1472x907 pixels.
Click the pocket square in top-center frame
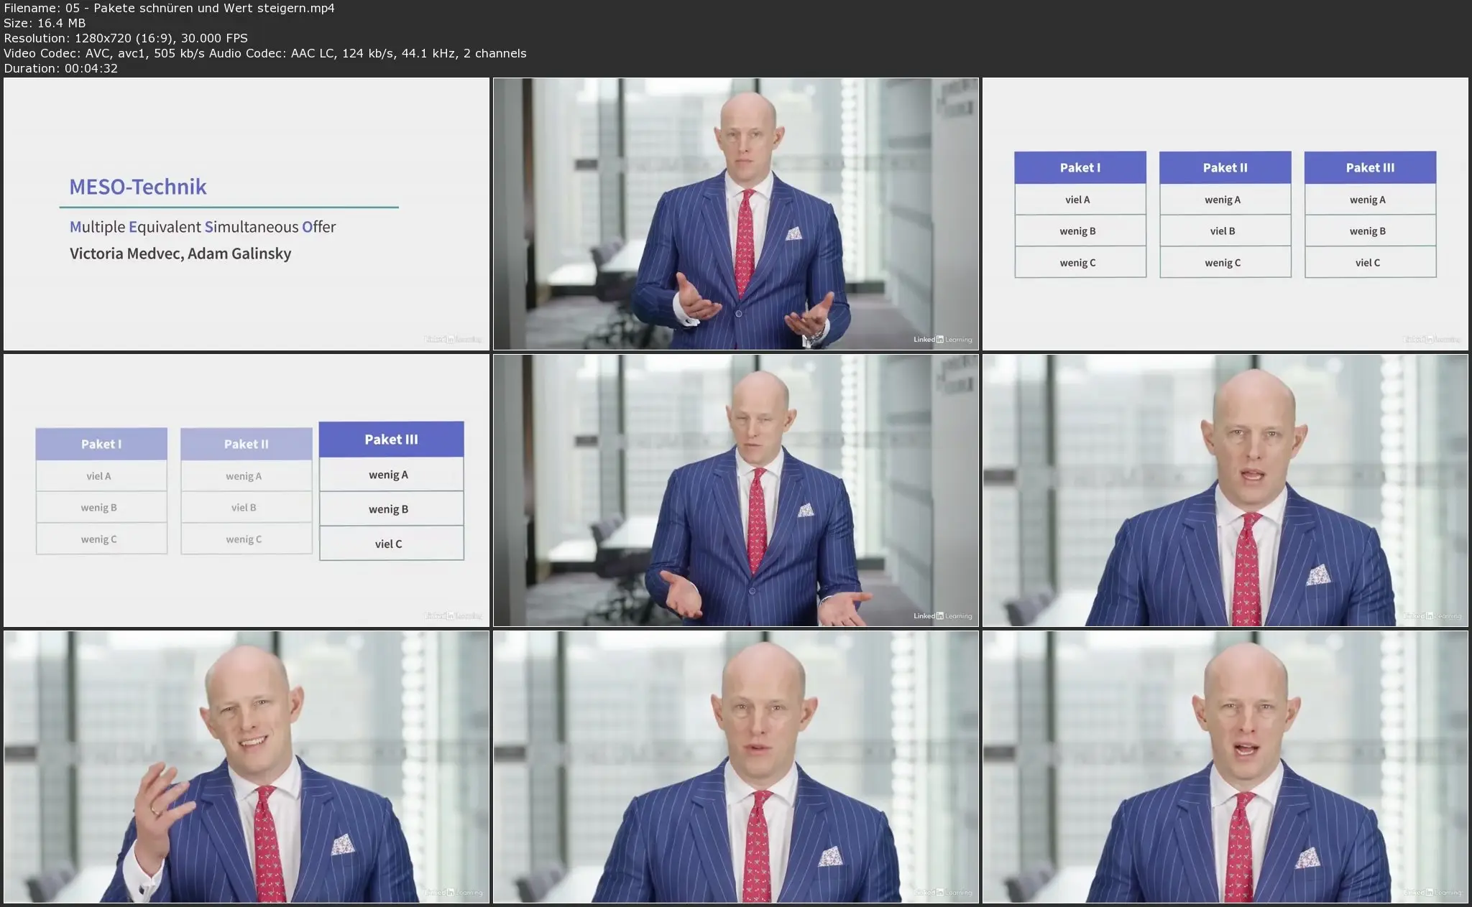coord(793,233)
